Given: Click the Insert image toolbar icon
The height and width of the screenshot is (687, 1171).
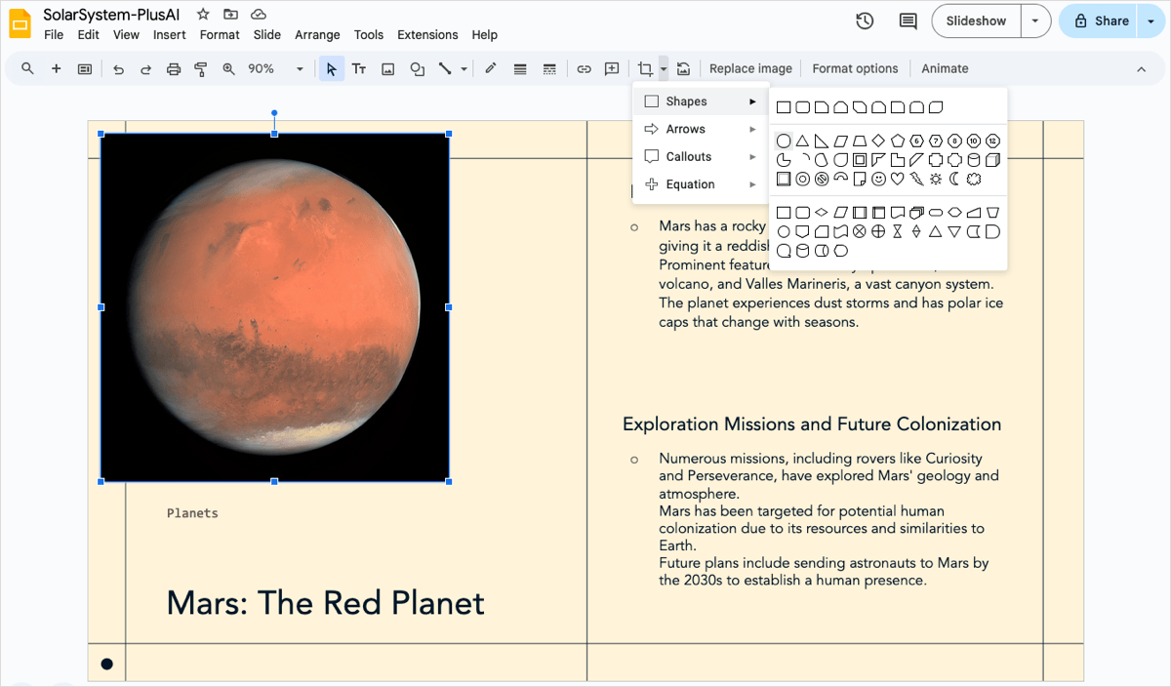Looking at the screenshot, I should click(x=387, y=69).
